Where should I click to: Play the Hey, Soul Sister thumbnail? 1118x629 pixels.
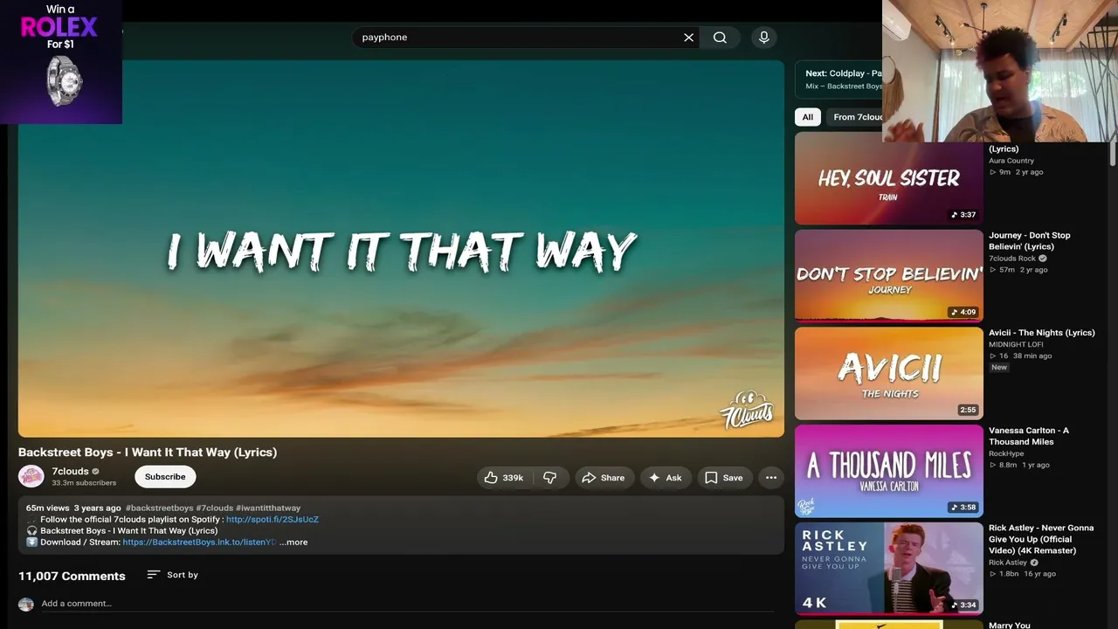(x=888, y=178)
